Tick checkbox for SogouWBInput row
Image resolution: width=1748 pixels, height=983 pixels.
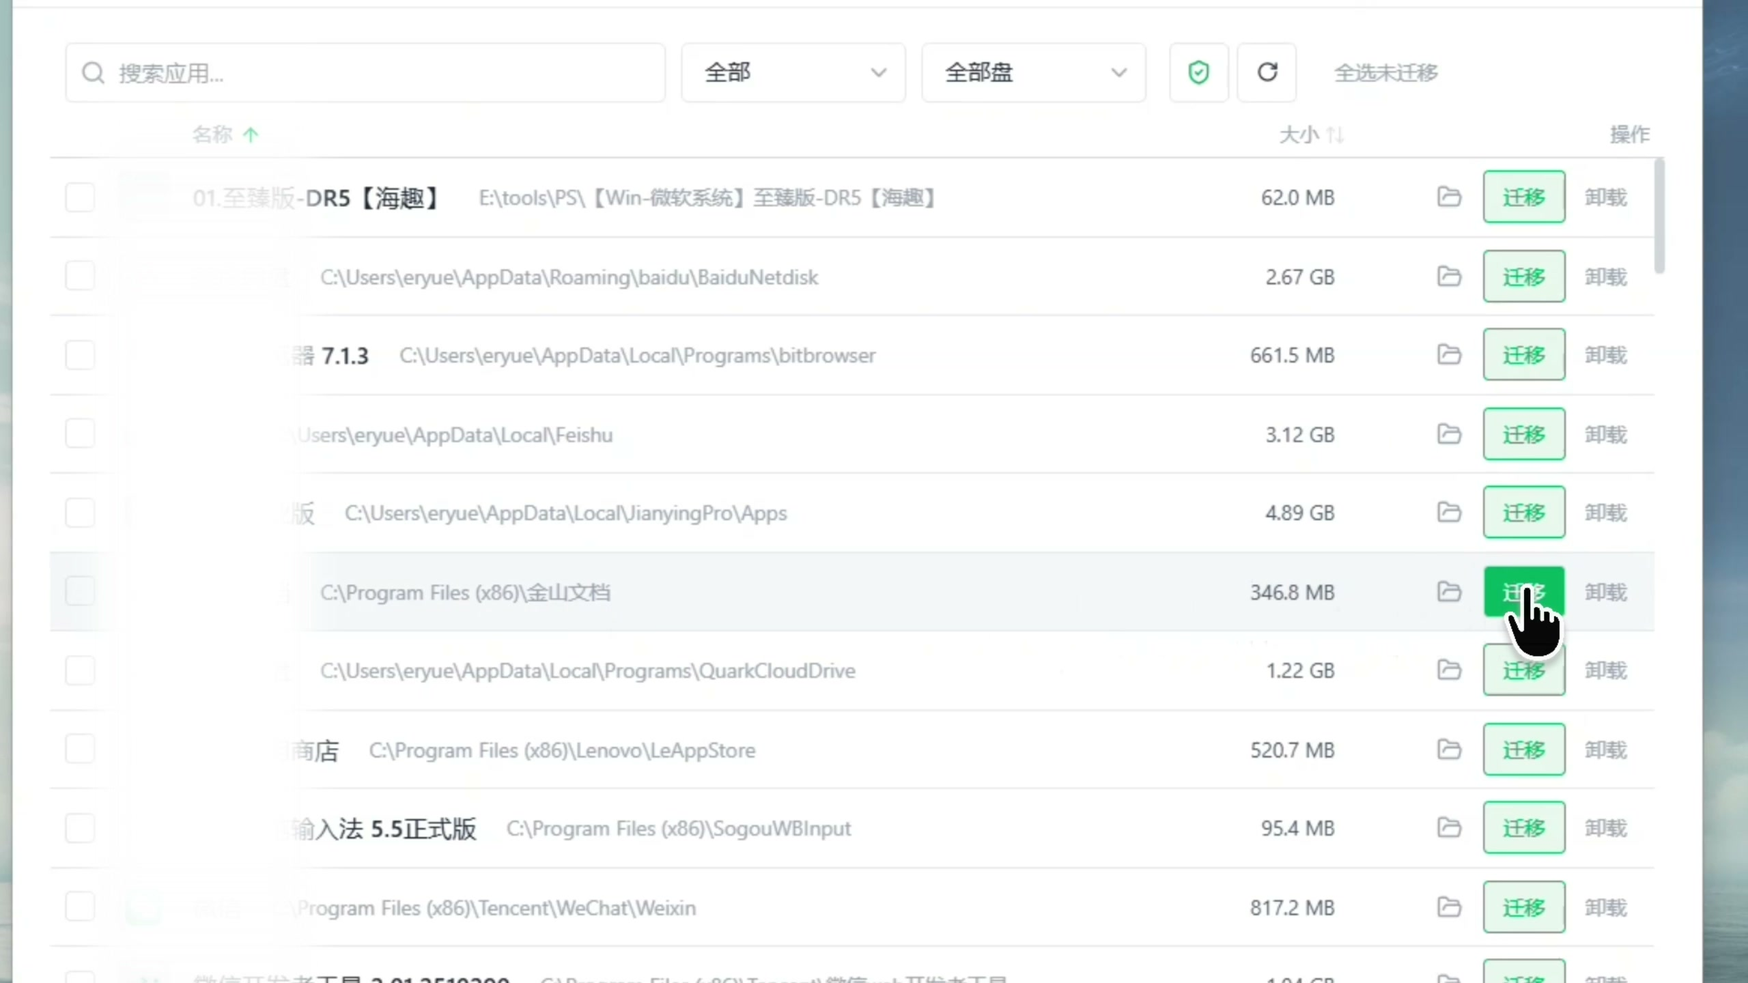tap(80, 828)
